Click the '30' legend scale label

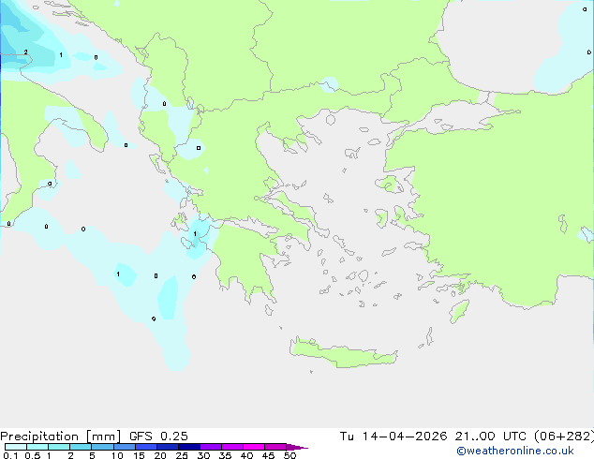[203, 455]
